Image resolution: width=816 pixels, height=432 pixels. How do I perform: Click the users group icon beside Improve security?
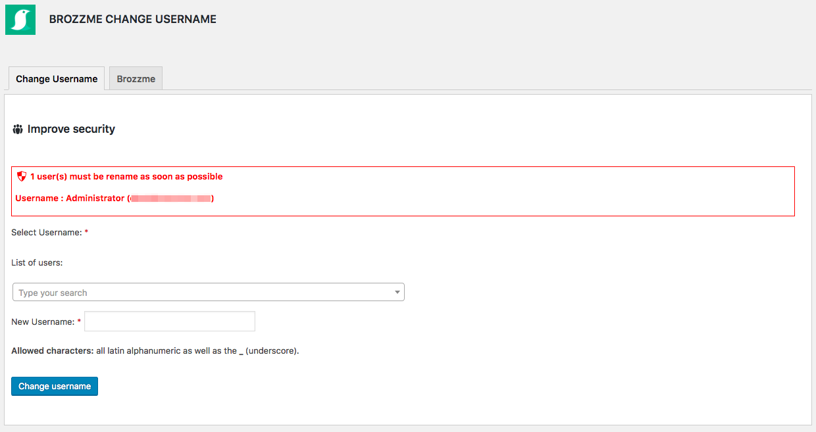click(x=18, y=130)
